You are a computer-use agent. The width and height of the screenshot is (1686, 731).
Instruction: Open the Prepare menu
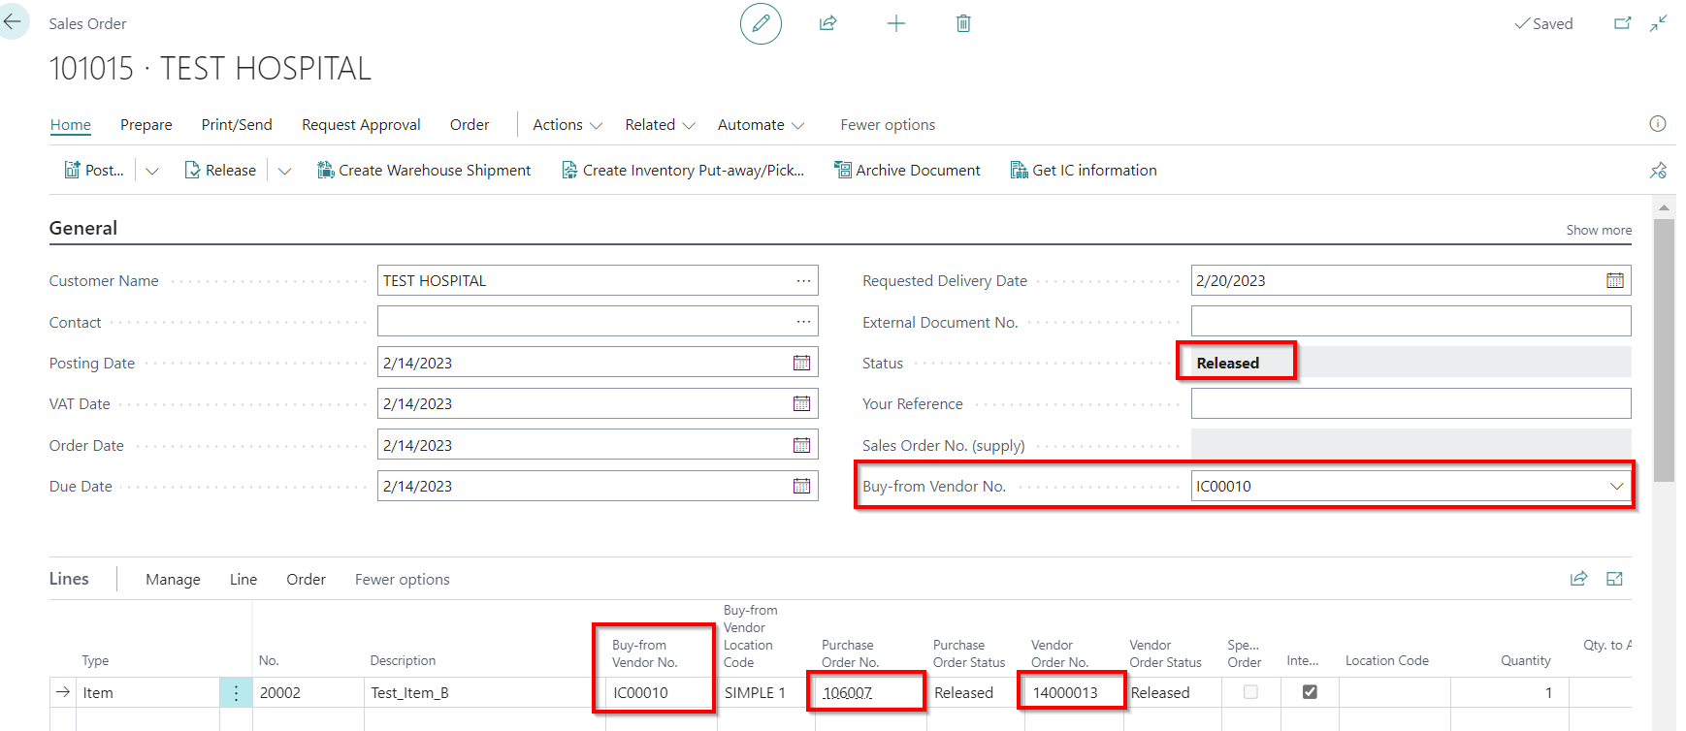coord(146,125)
